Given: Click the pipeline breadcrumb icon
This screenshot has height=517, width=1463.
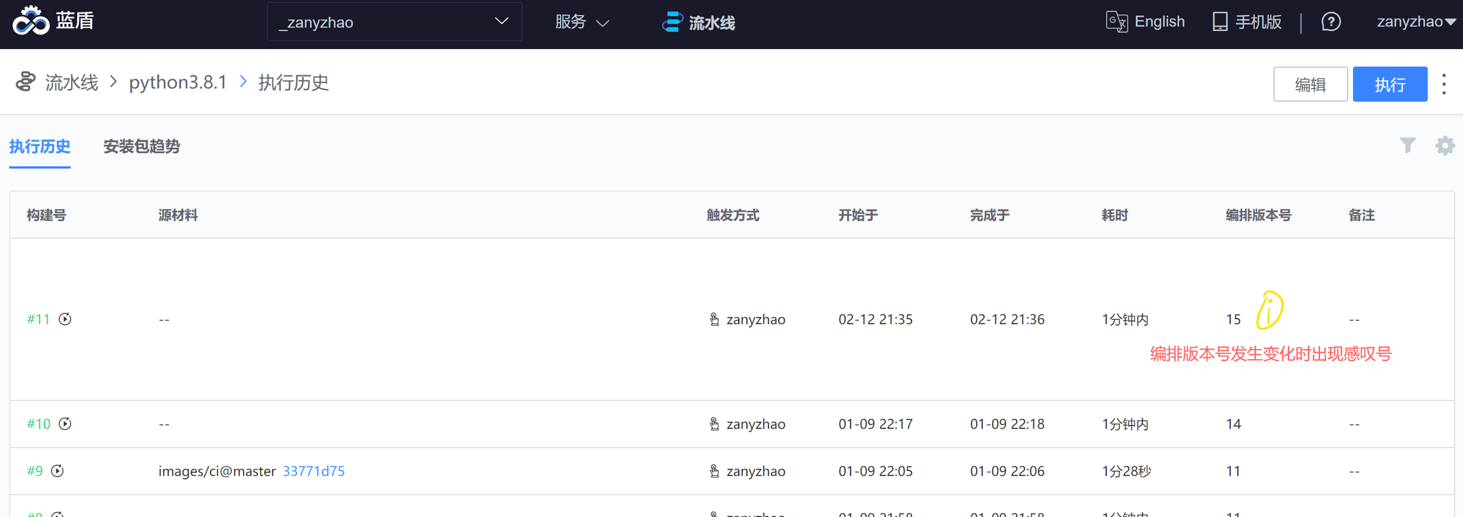Looking at the screenshot, I should tap(26, 82).
